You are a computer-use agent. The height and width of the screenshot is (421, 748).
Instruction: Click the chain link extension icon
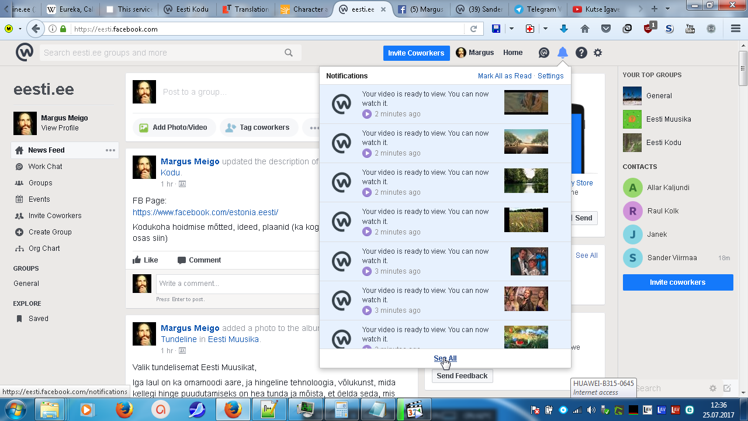[x=627, y=29]
